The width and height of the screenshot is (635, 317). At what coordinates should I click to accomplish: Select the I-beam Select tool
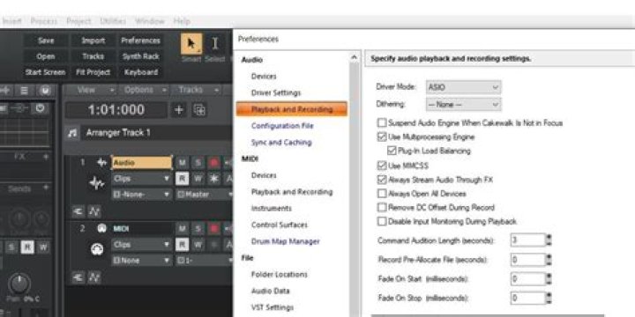(x=214, y=44)
